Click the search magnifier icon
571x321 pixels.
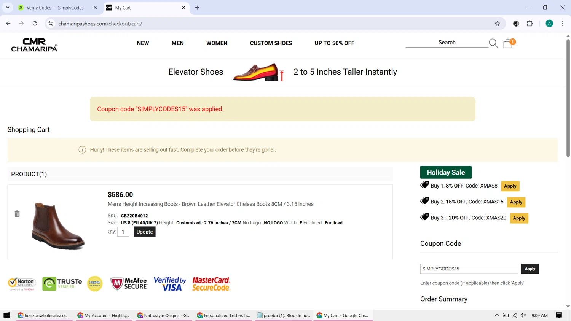tap(493, 43)
